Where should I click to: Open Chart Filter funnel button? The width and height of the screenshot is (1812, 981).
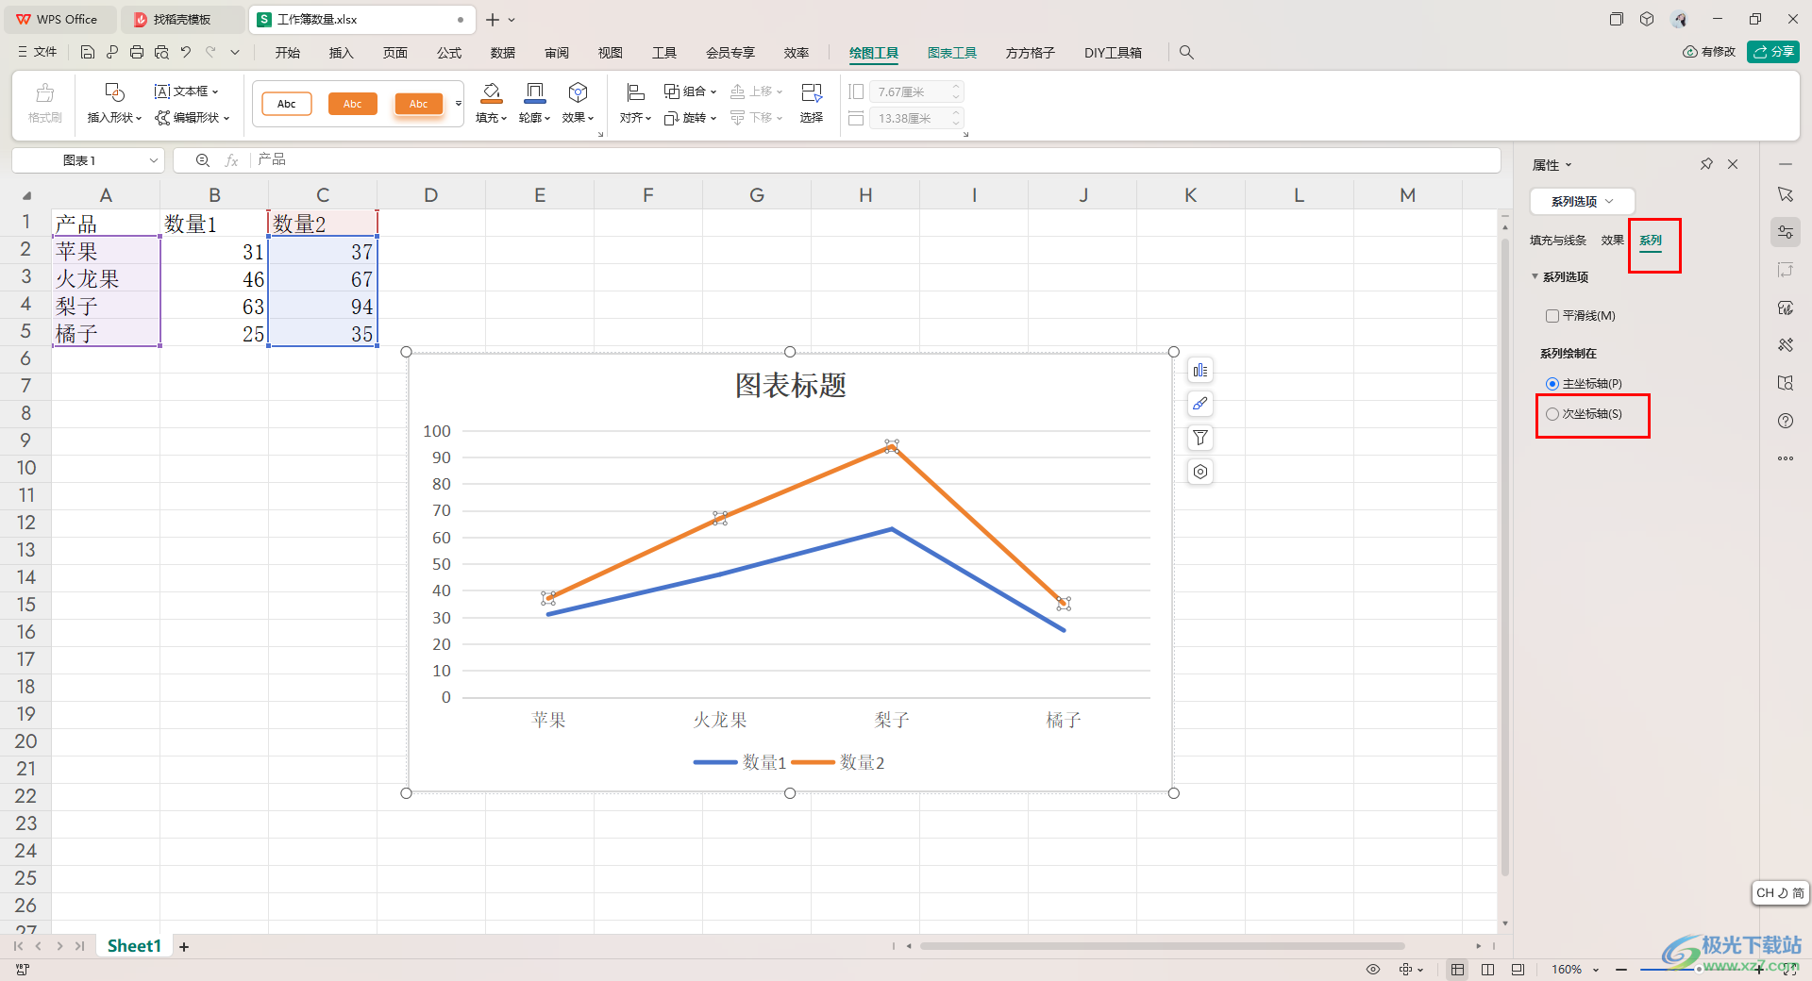(x=1200, y=438)
